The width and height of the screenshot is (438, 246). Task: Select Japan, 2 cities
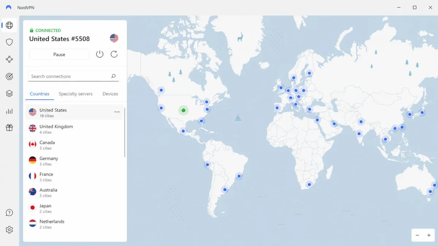(x=75, y=208)
